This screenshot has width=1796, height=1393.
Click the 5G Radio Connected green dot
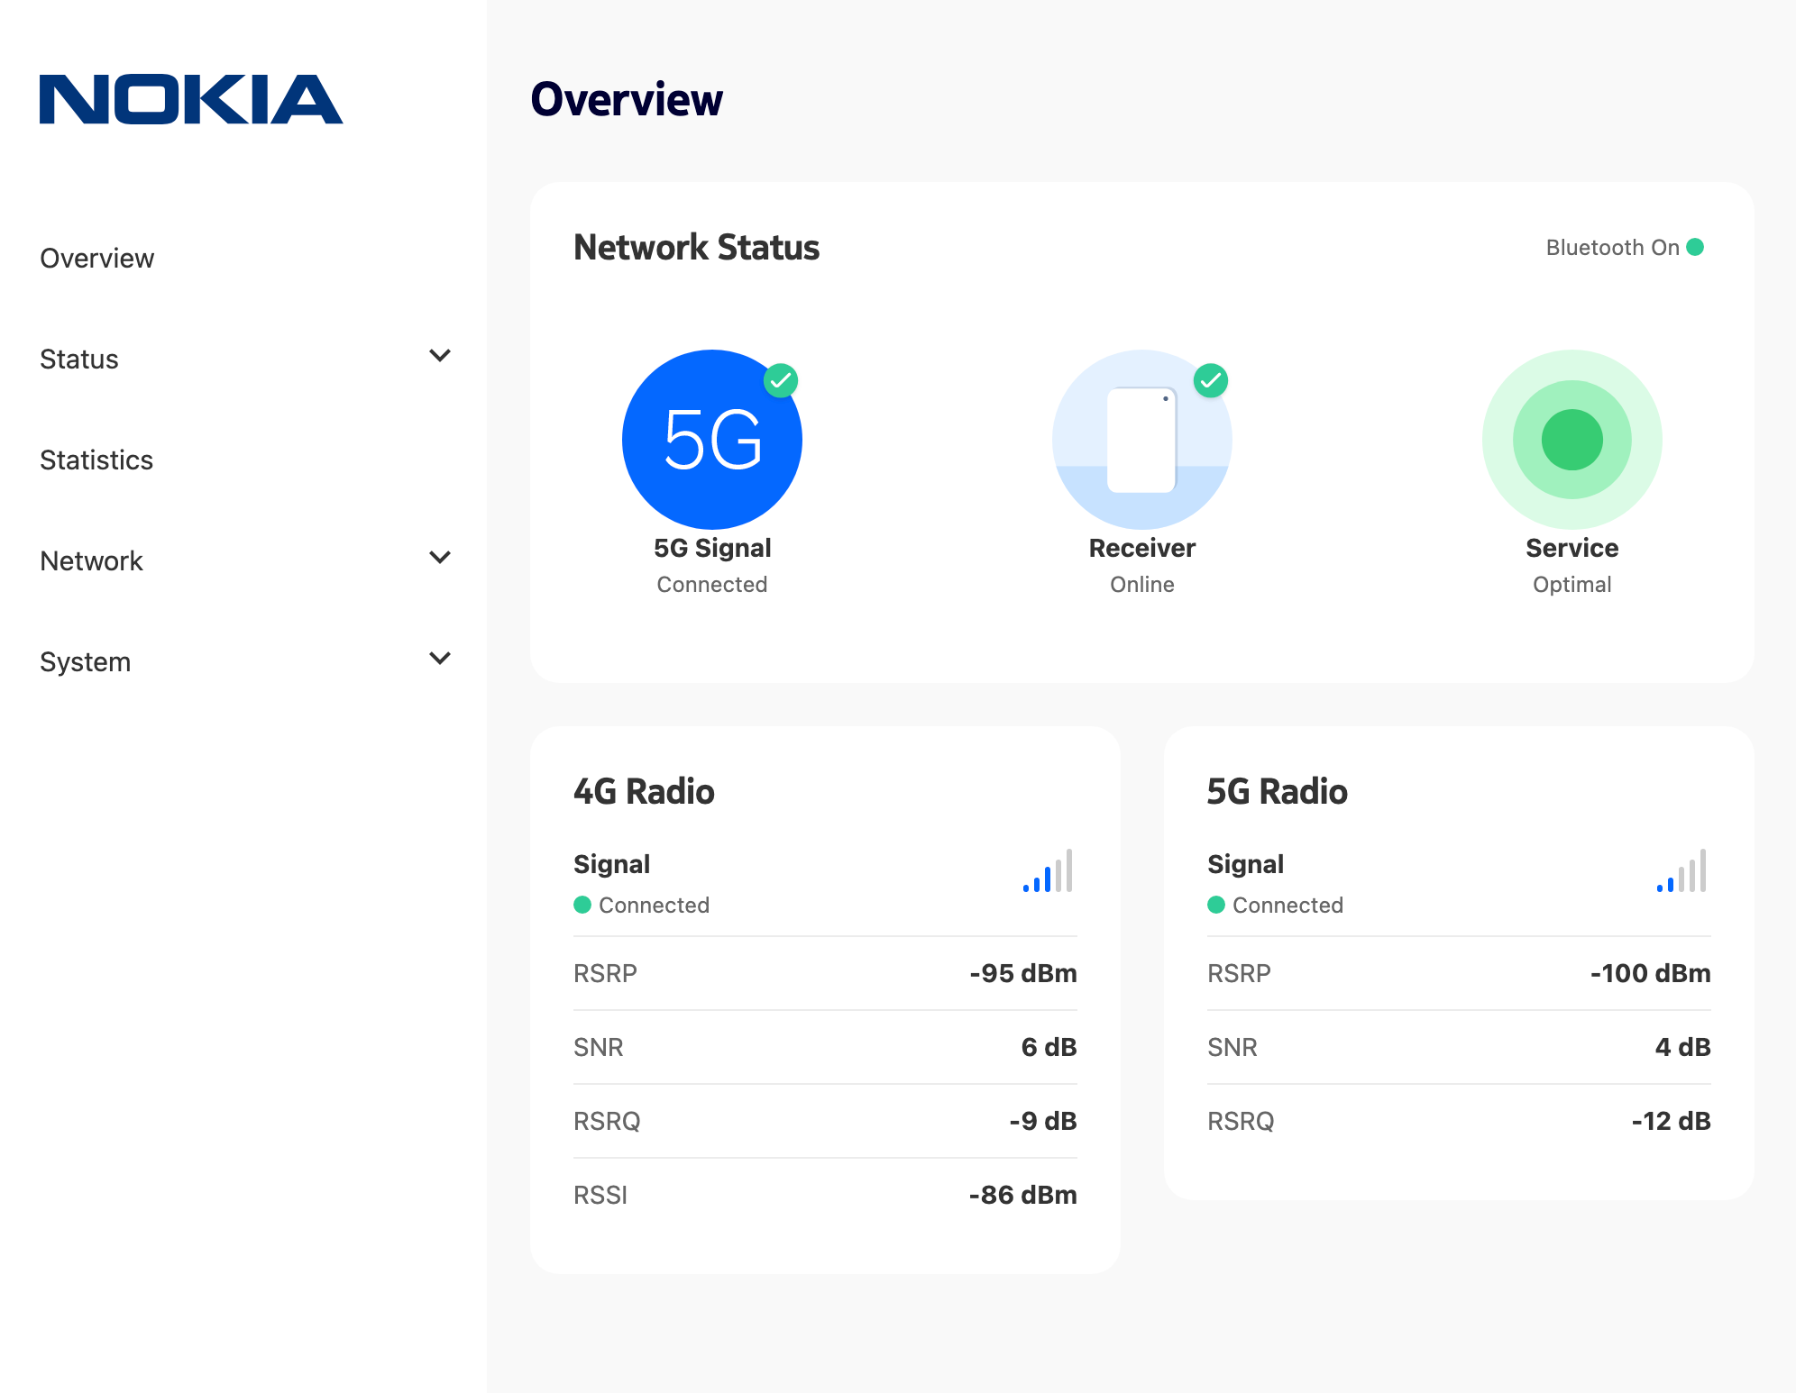click(1216, 905)
